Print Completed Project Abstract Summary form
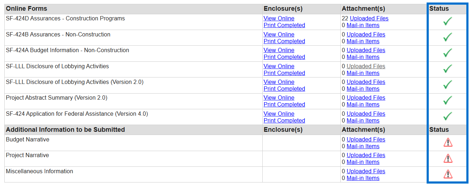 coord(284,105)
